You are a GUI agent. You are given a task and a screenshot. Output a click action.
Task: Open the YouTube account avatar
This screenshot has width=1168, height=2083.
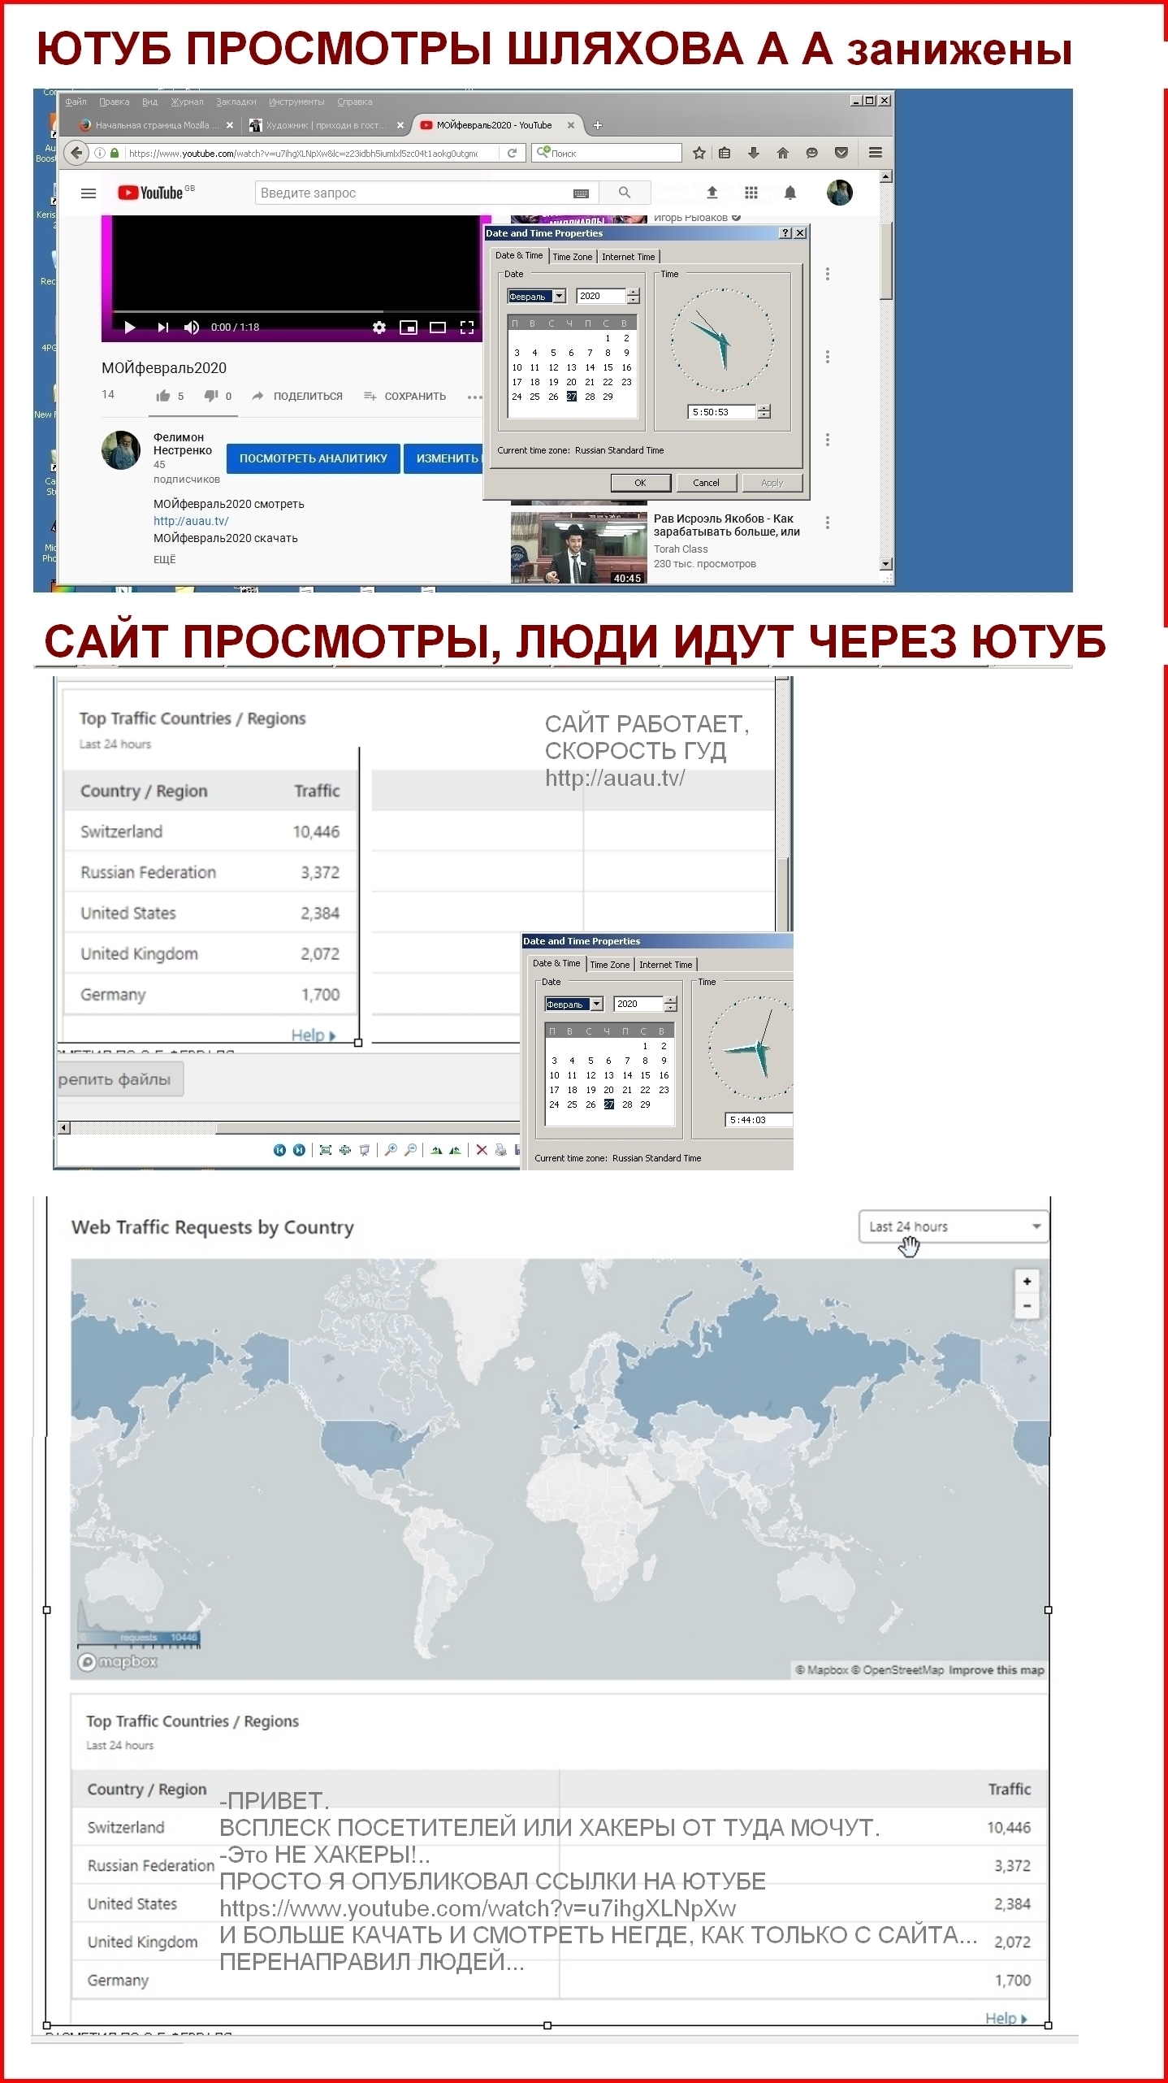tap(840, 193)
